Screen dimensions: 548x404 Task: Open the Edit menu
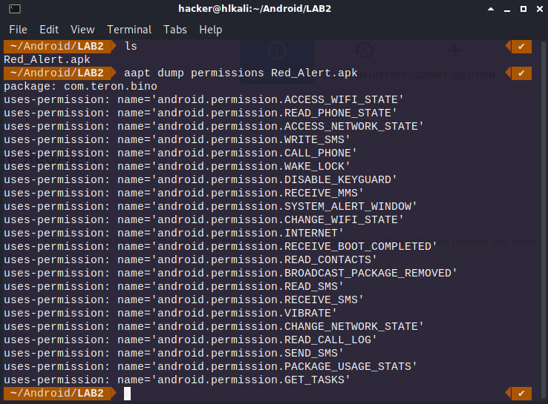click(x=49, y=30)
